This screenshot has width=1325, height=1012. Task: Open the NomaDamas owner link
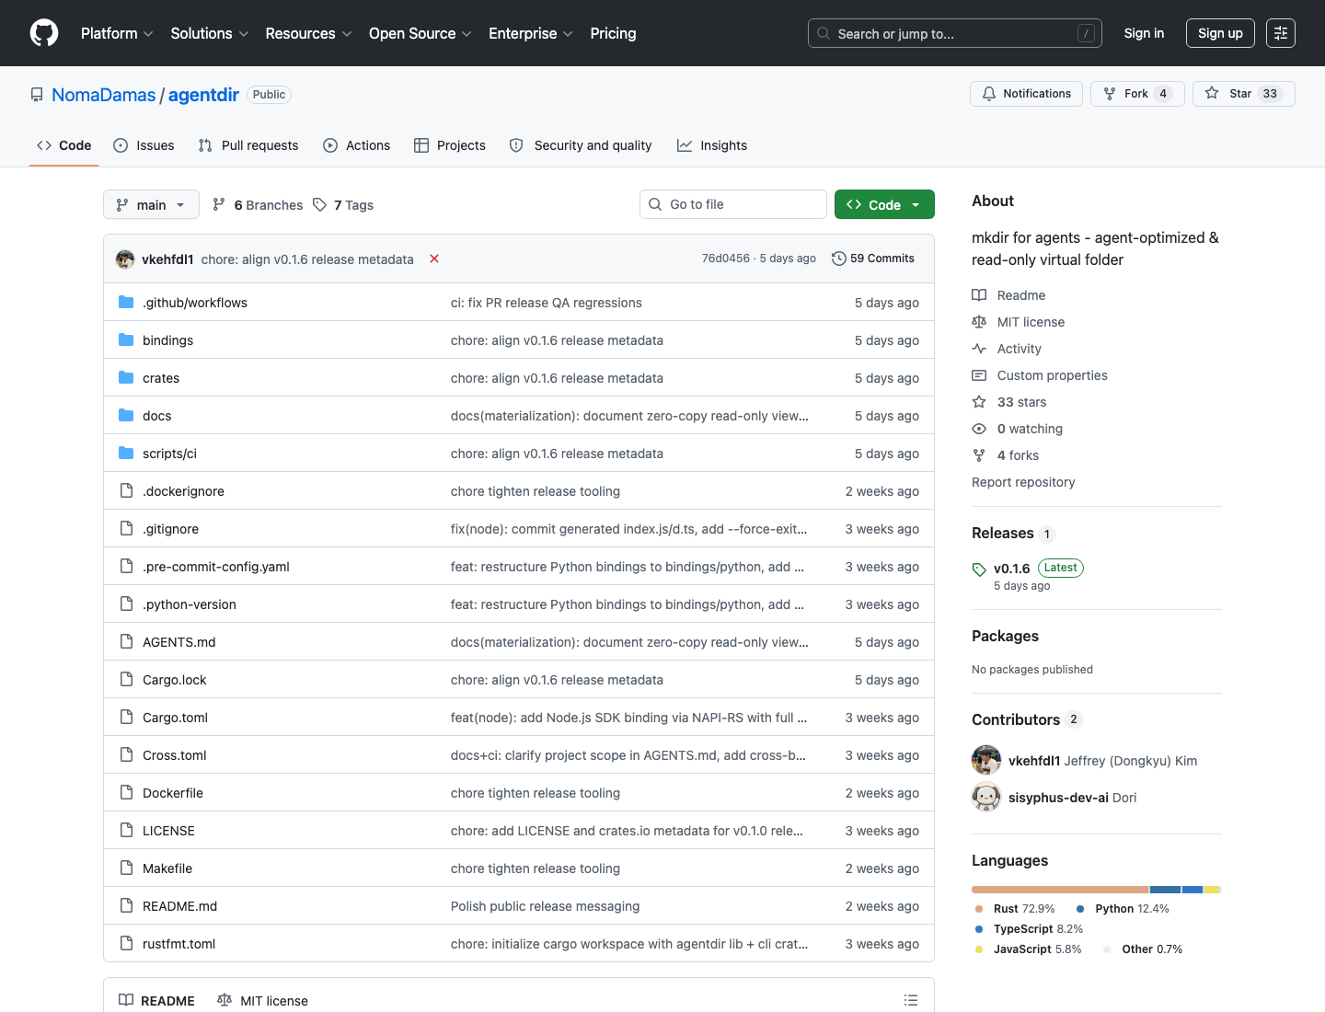104,95
